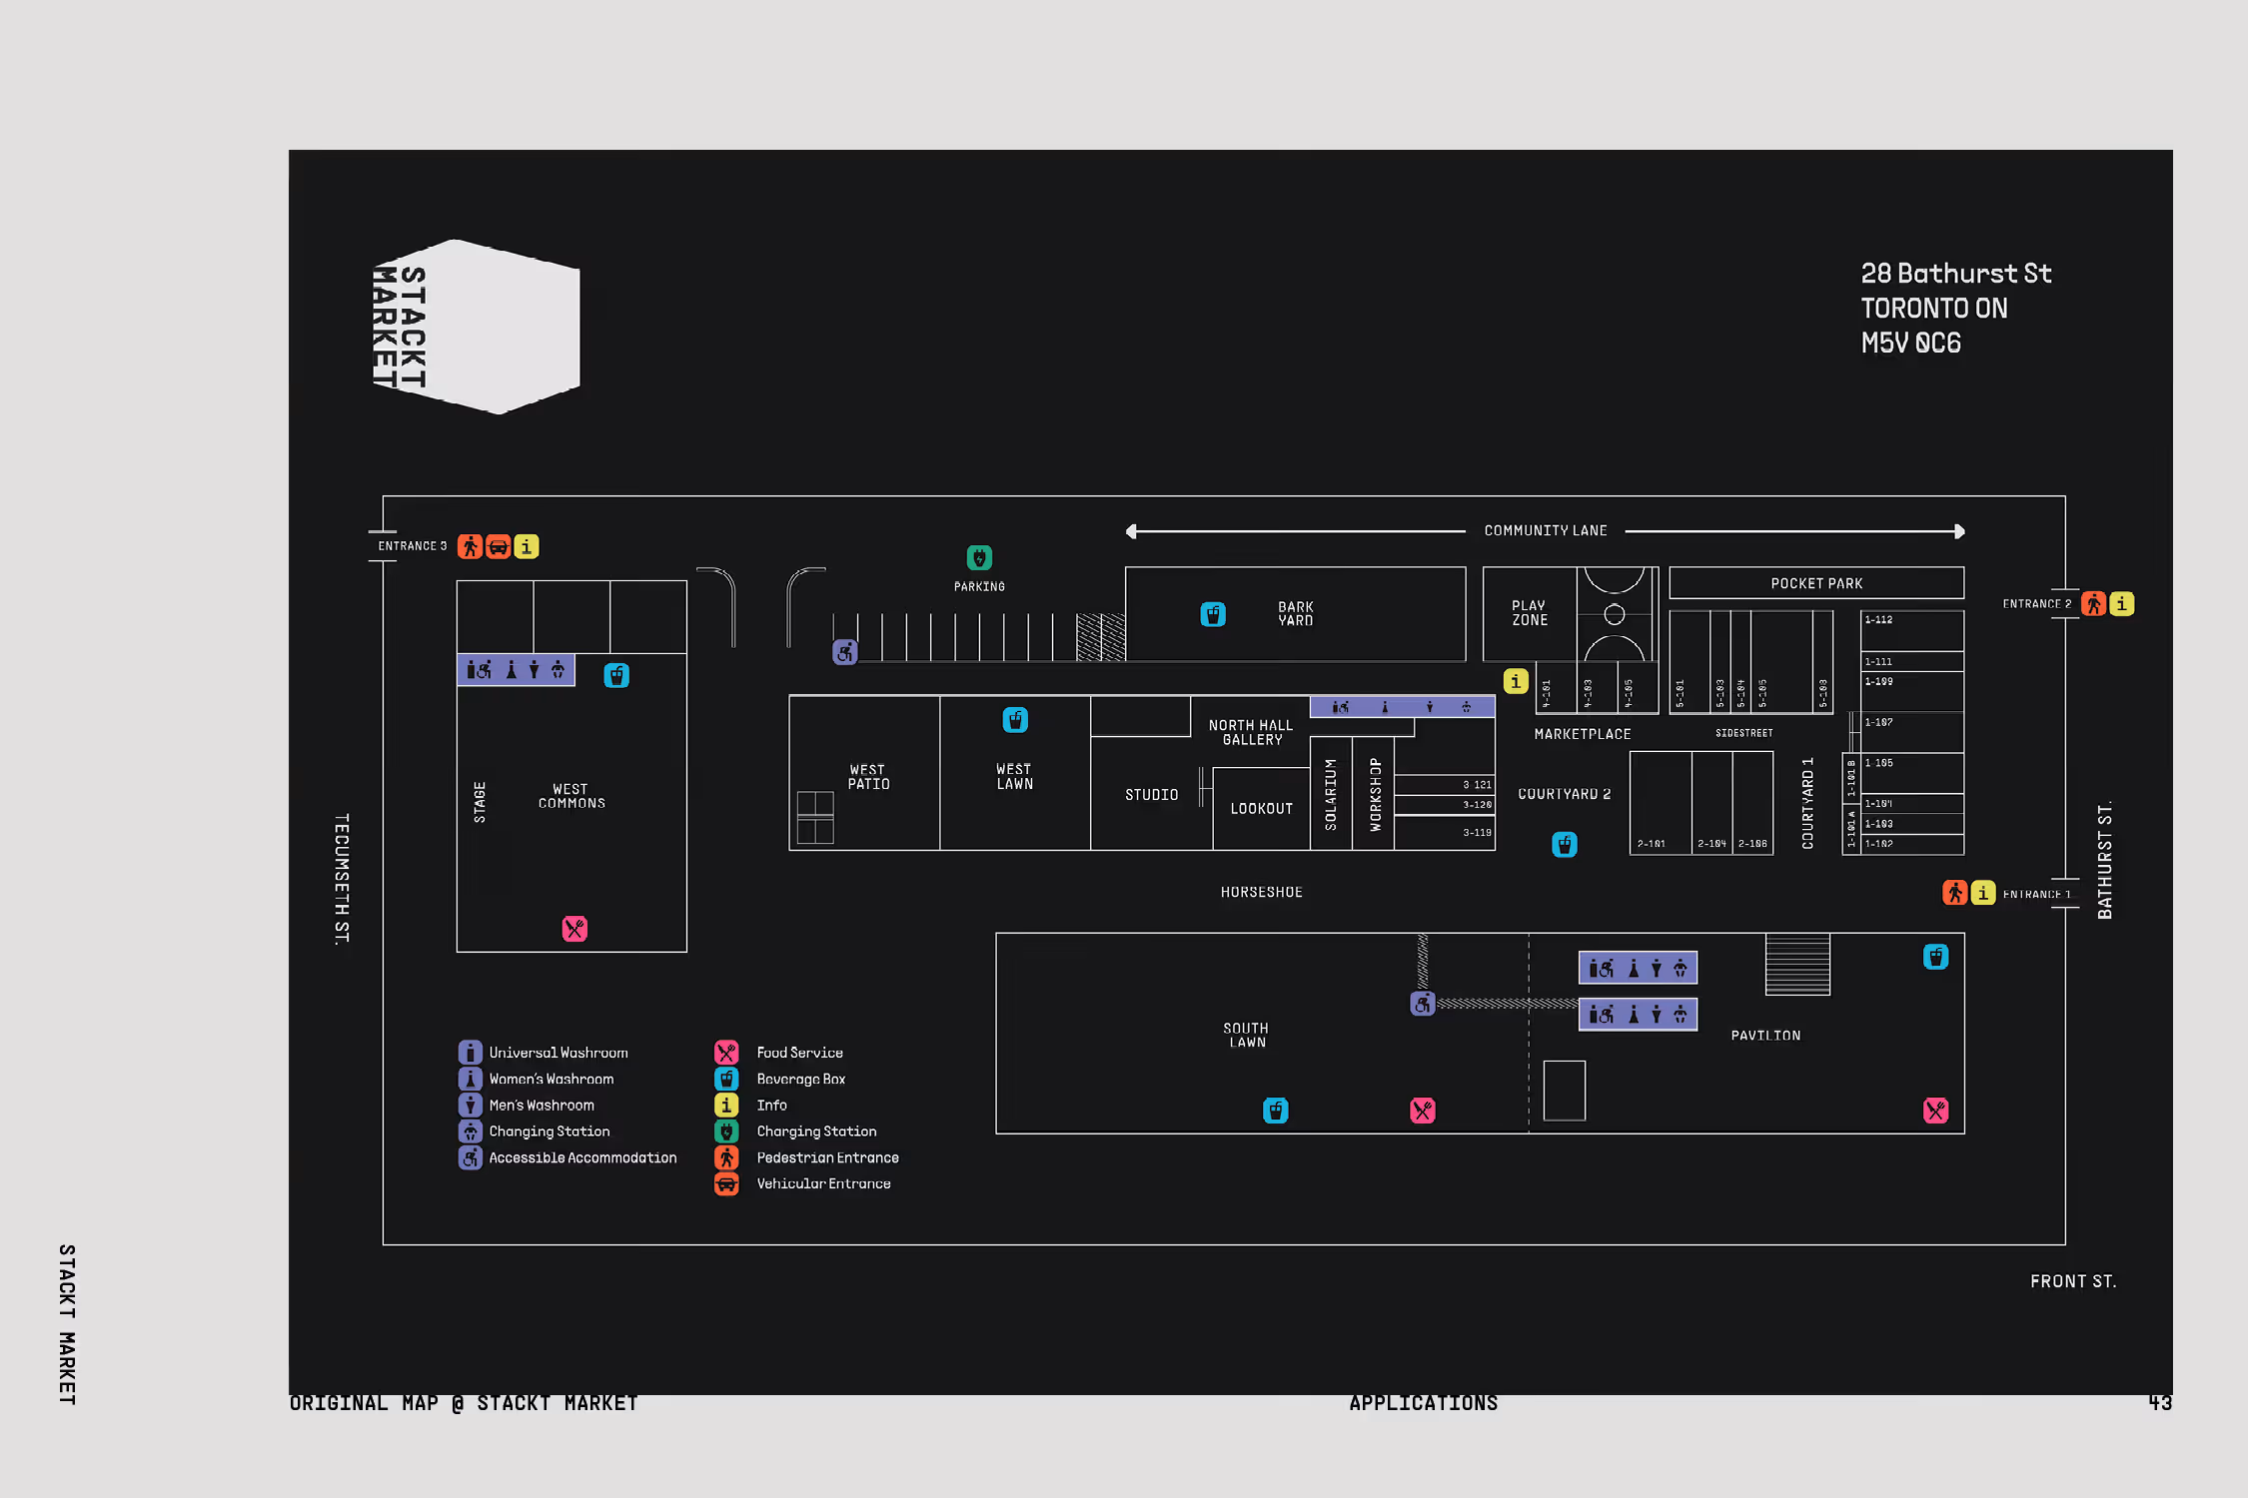This screenshot has height=1498, width=2248.
Task: Select the beverage box icon in Bark Yard
Action: pyautogui.click(x=1213, y=614)
